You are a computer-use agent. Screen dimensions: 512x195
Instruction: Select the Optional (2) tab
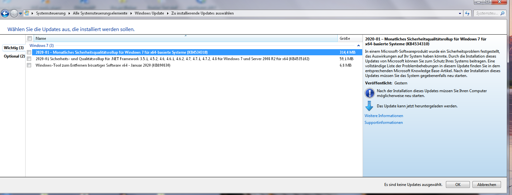[x=14, y=56]
